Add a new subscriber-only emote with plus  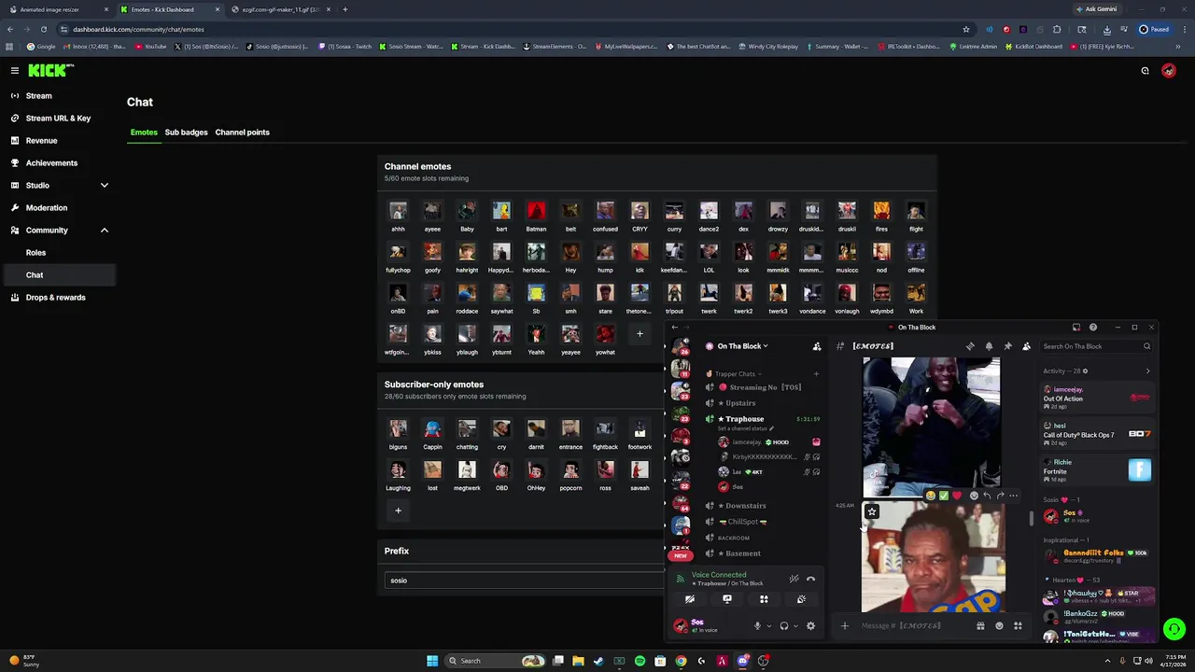(398, 510)
